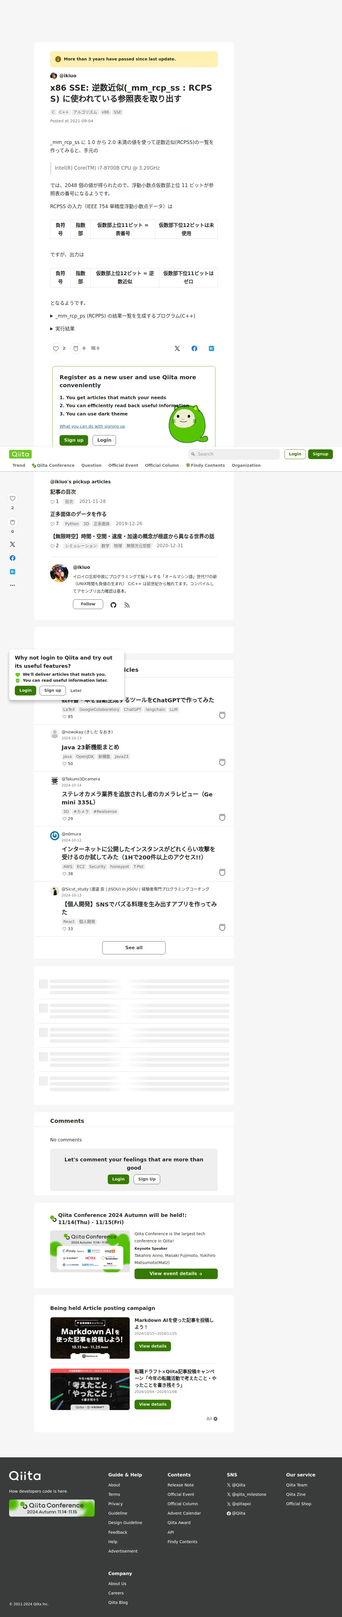Click the header Login button
The image size is (342, 1617).
point(295,454)
